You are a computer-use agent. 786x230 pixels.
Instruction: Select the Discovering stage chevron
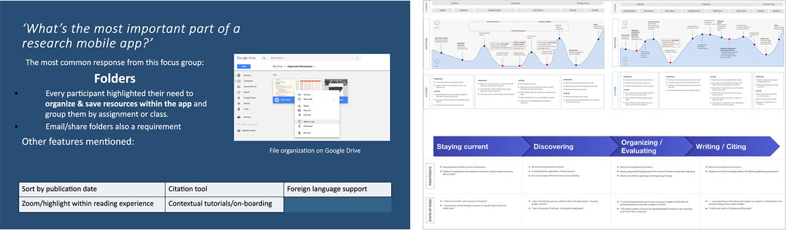[569, 147]
